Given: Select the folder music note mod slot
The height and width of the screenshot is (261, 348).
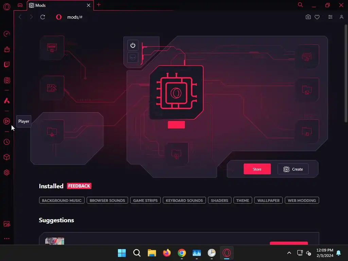Looking at the screenshot, I should tap(307, 131).
